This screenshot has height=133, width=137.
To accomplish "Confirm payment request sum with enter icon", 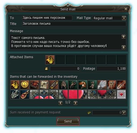I will pos(124,113).
